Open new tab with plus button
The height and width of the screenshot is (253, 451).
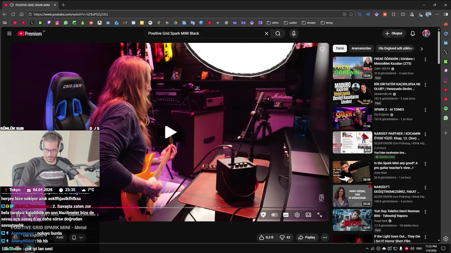point(63,5)
